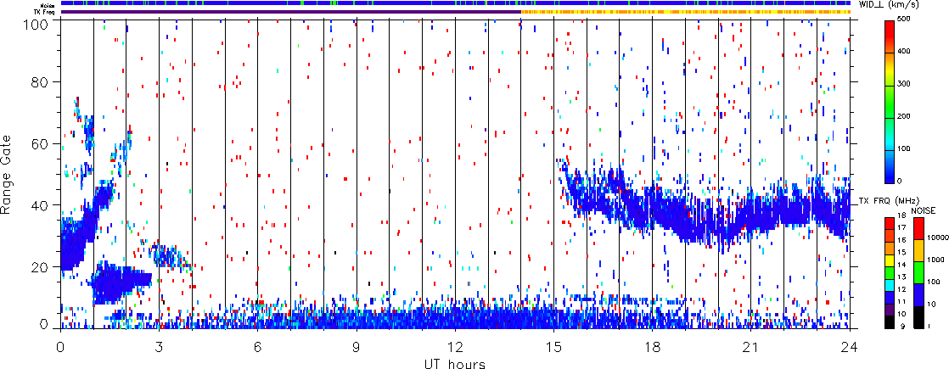Click the "Range Gate" axis title
This screenshot has width=949, height=369.
[8, 174]
